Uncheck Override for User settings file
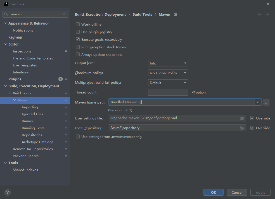 (x=252, y=118)
